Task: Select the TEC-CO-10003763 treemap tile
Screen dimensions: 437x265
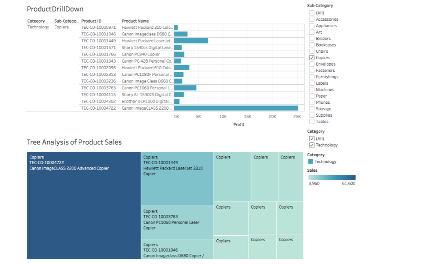Action: 177,222
